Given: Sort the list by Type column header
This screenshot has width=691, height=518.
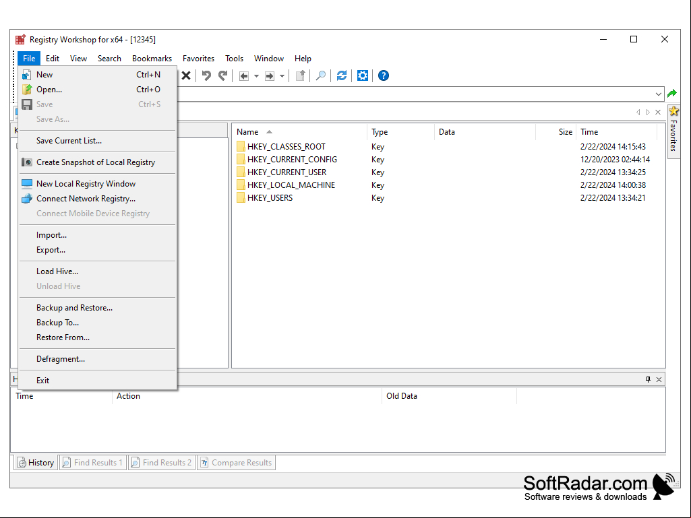Looking at the screenshot, I should pyautogui.click(x=400, y=132).
